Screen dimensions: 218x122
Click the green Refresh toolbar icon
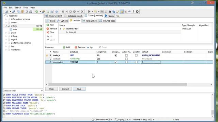36,12
